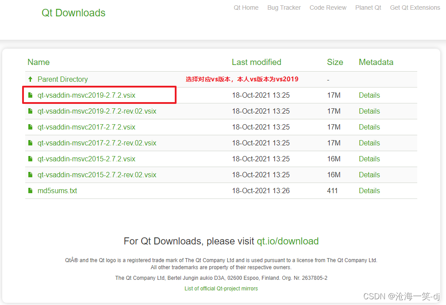This screenshot has width=446, height=305.
Task: Click file icon beside qt-vsaddin-msvc2017-2.7.2-rev.02.vsix
Action: [x=31, y=143]
